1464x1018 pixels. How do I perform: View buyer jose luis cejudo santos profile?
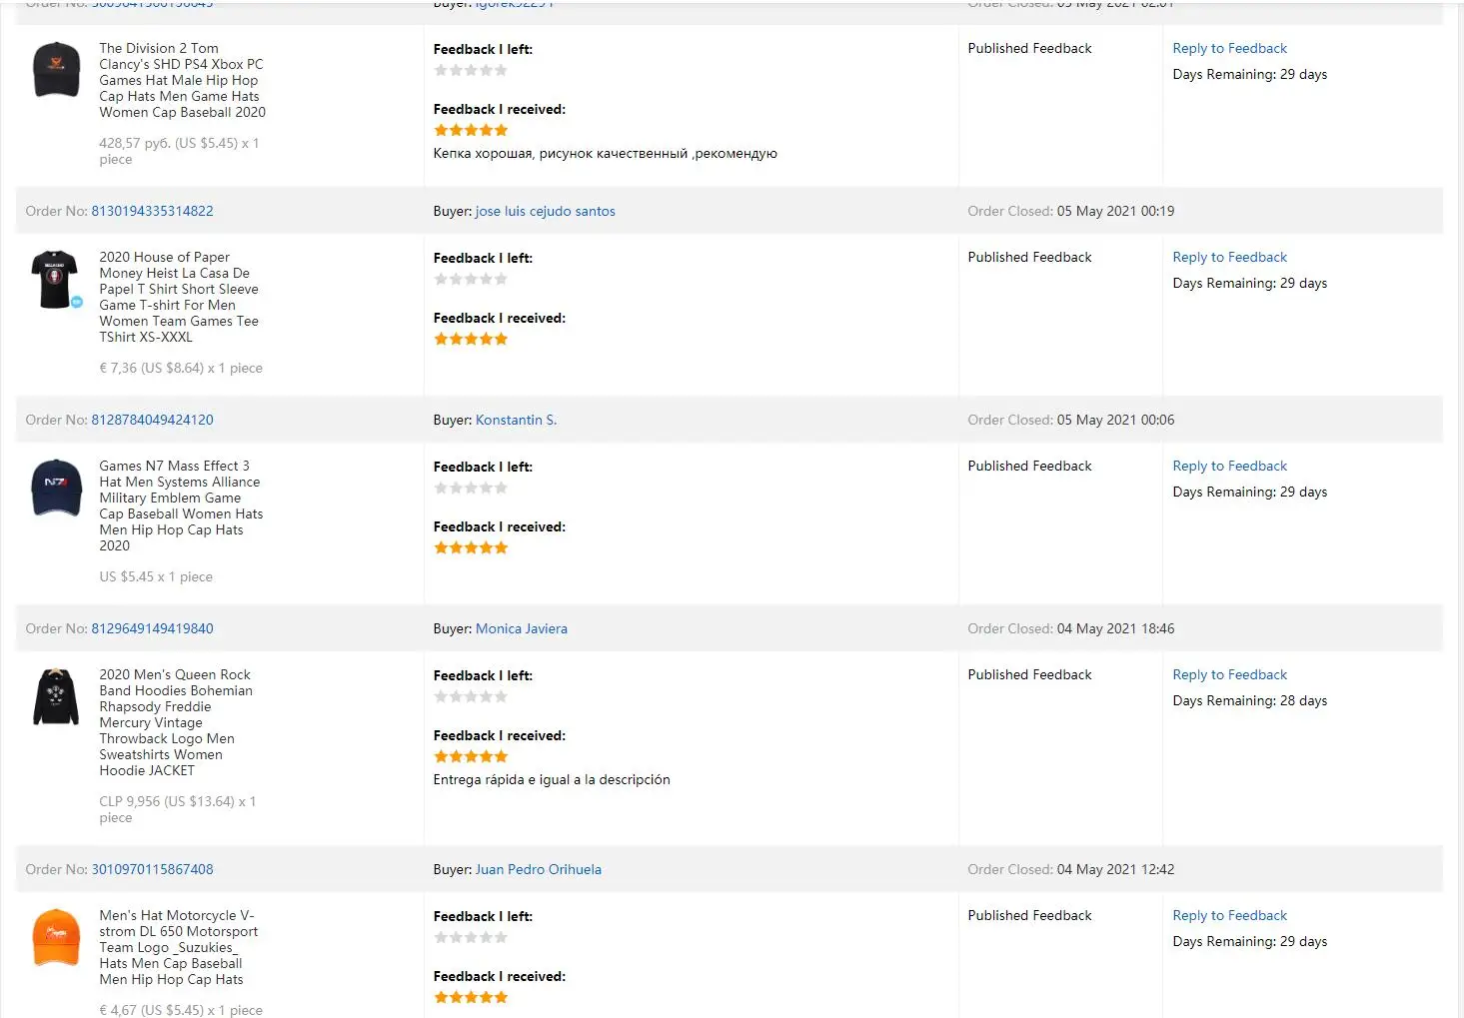pyautogui.click(x=545, y=211)
